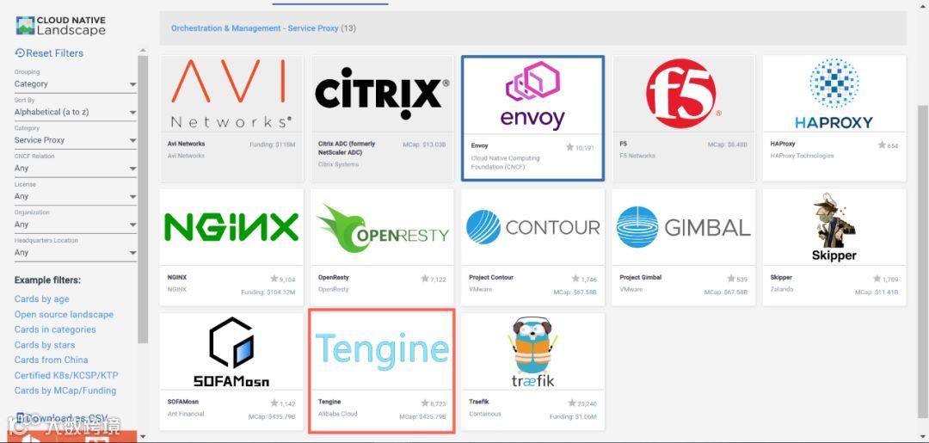
Task: Open the HAProxy logo card
Action: [x=834, y=119]
